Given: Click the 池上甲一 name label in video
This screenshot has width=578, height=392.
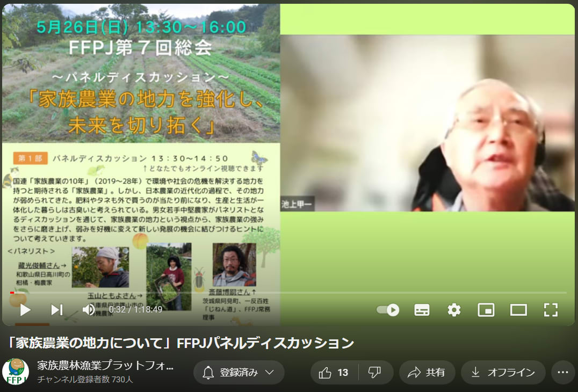Looking at the screenshot, I should tap(297, 204).
